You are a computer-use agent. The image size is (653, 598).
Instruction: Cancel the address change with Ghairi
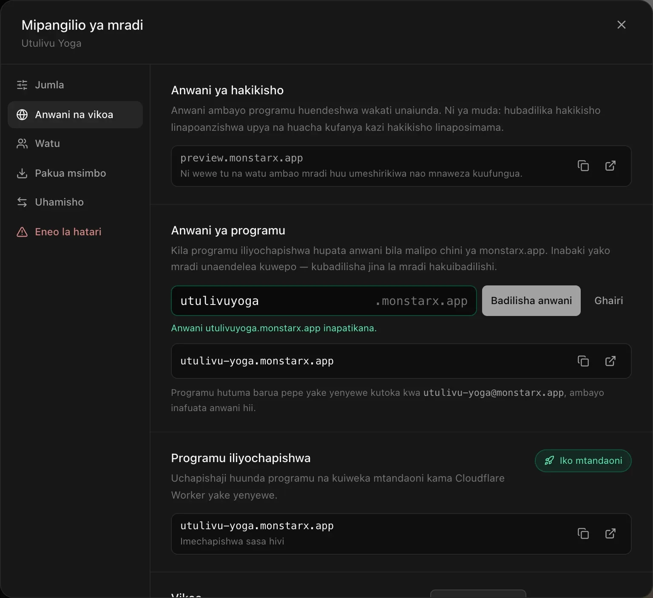click(609, 301)
